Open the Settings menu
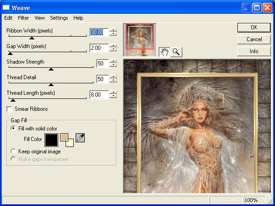 (59, 18)
